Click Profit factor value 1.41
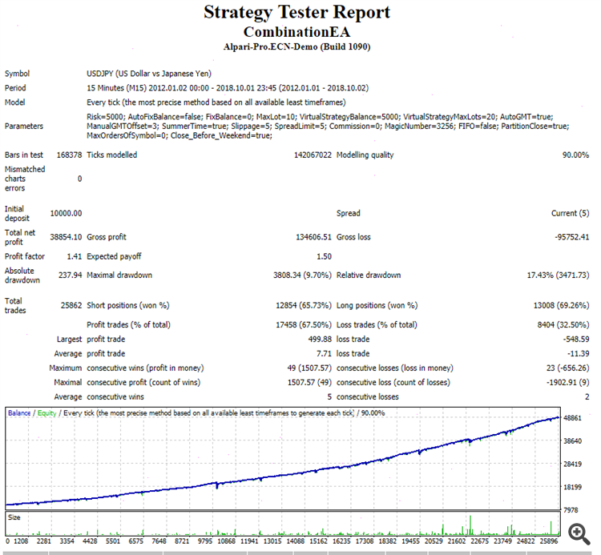Image resolution: width=601 pixels, height=555 pixels. click(x=75, y=256)
